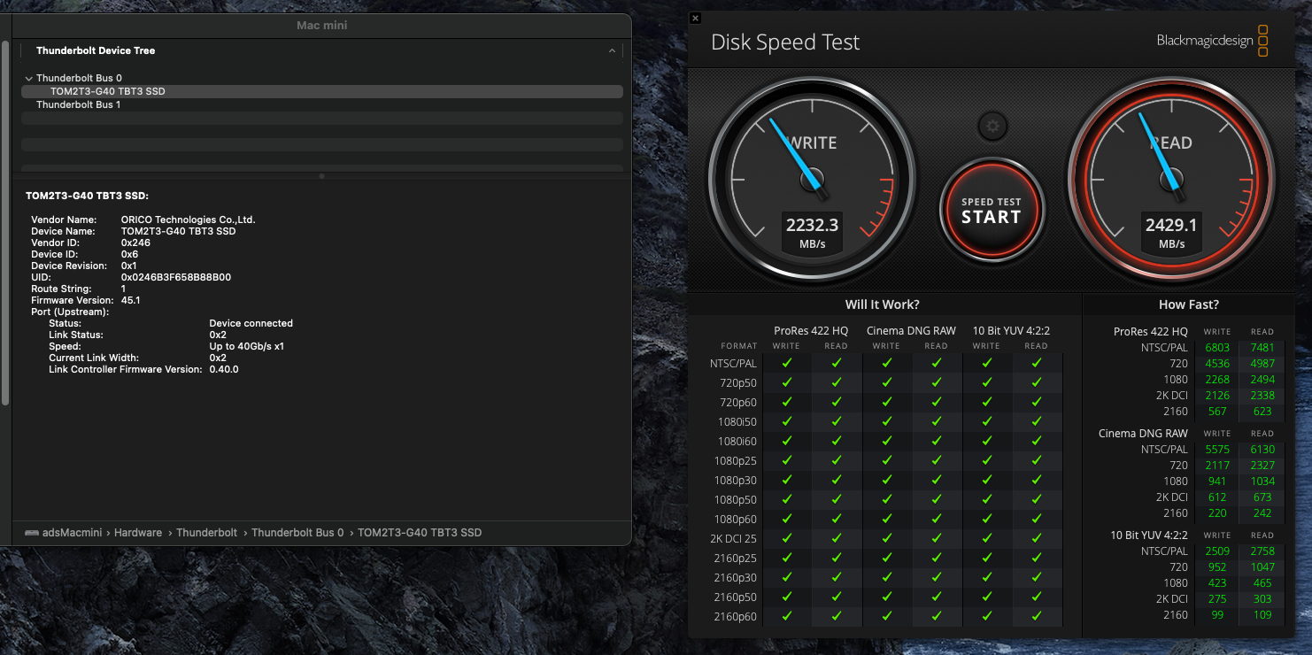This screenshot has width=1312, height=655.
Task: Click the Mac mini icon in path bar
Action: pyautogui.click(x=32, y=533)
